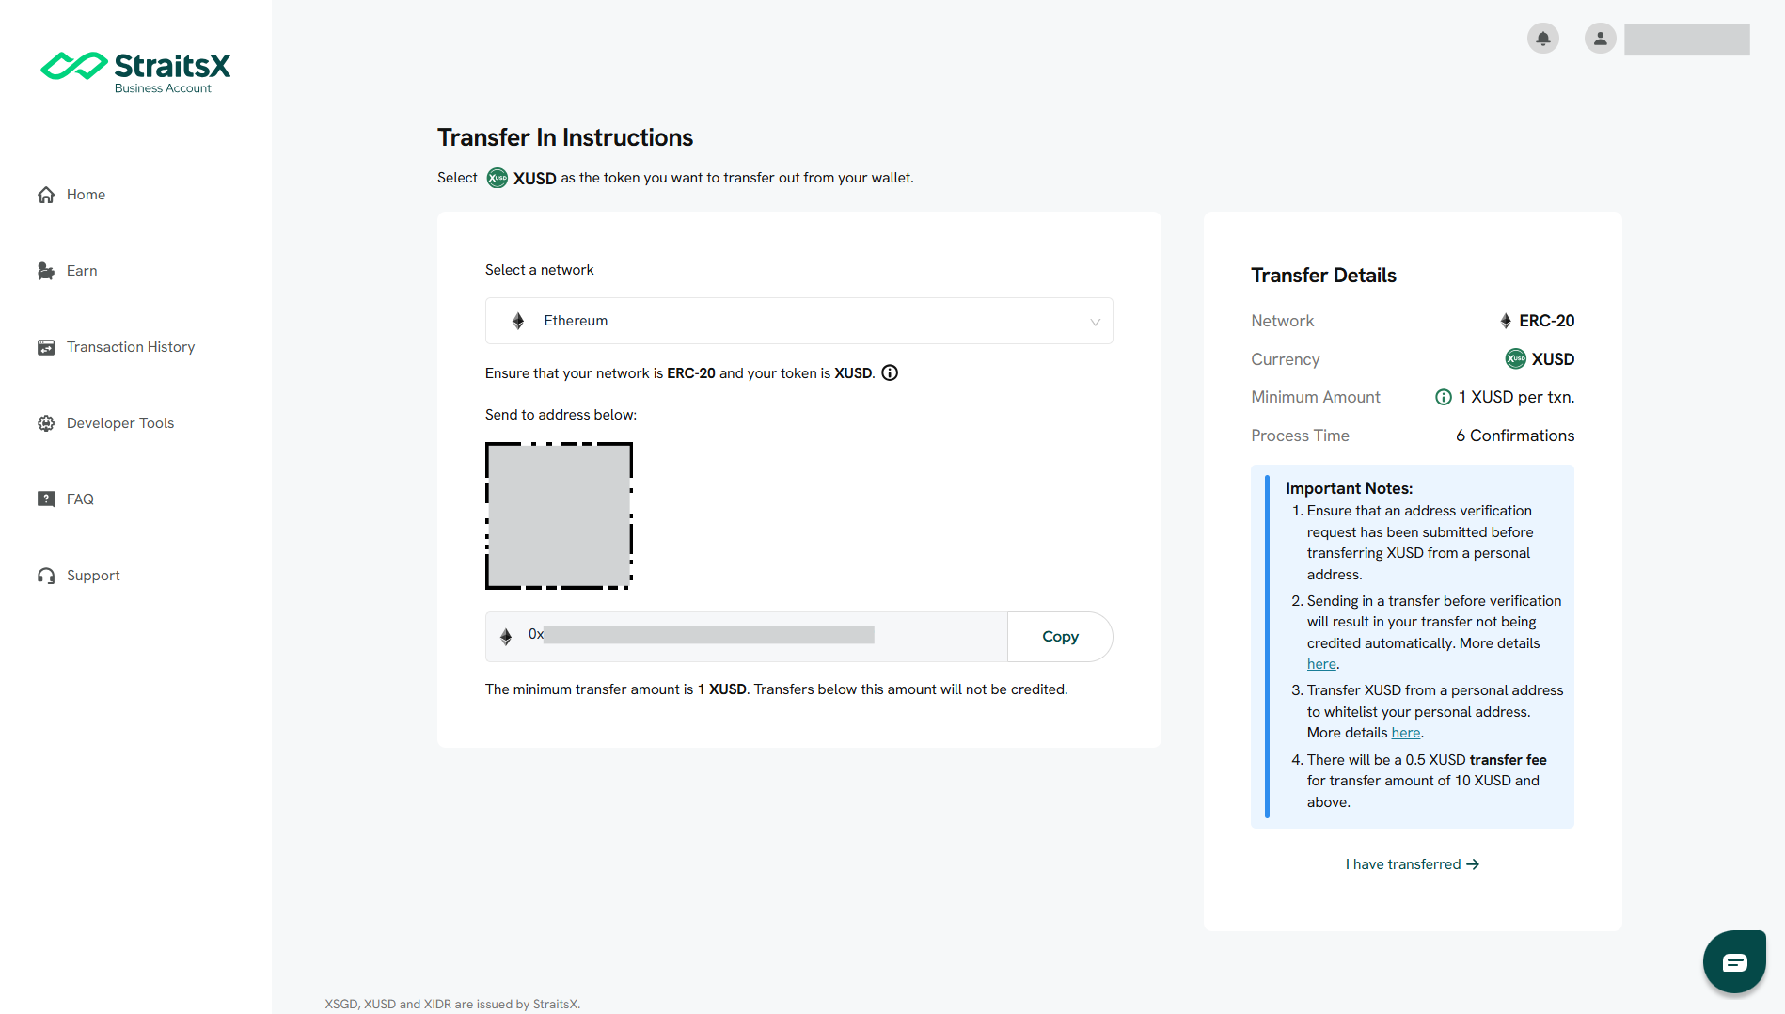Image resolution: width=1785 pixels, height=1014 pixels.
Task: Click 'Important Notes:' heading
Action: [x=1349, y=488]
